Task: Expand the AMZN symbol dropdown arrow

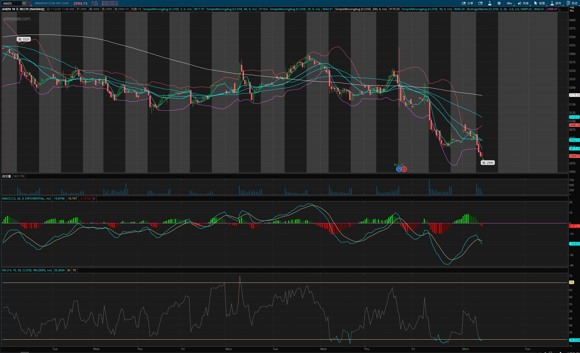Action: 24,3
